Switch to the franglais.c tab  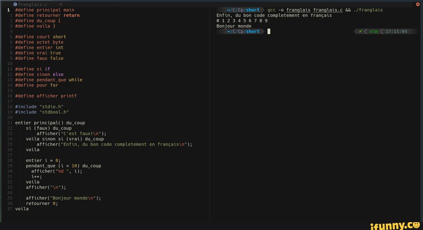tap(33, 4)
